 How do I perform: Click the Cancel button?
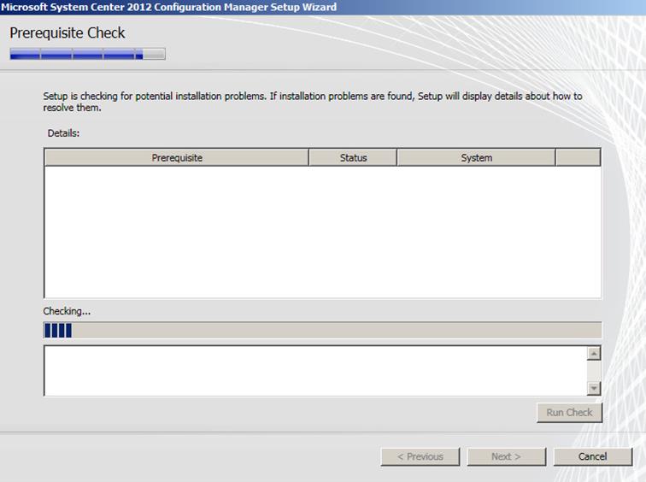(592, 456)
